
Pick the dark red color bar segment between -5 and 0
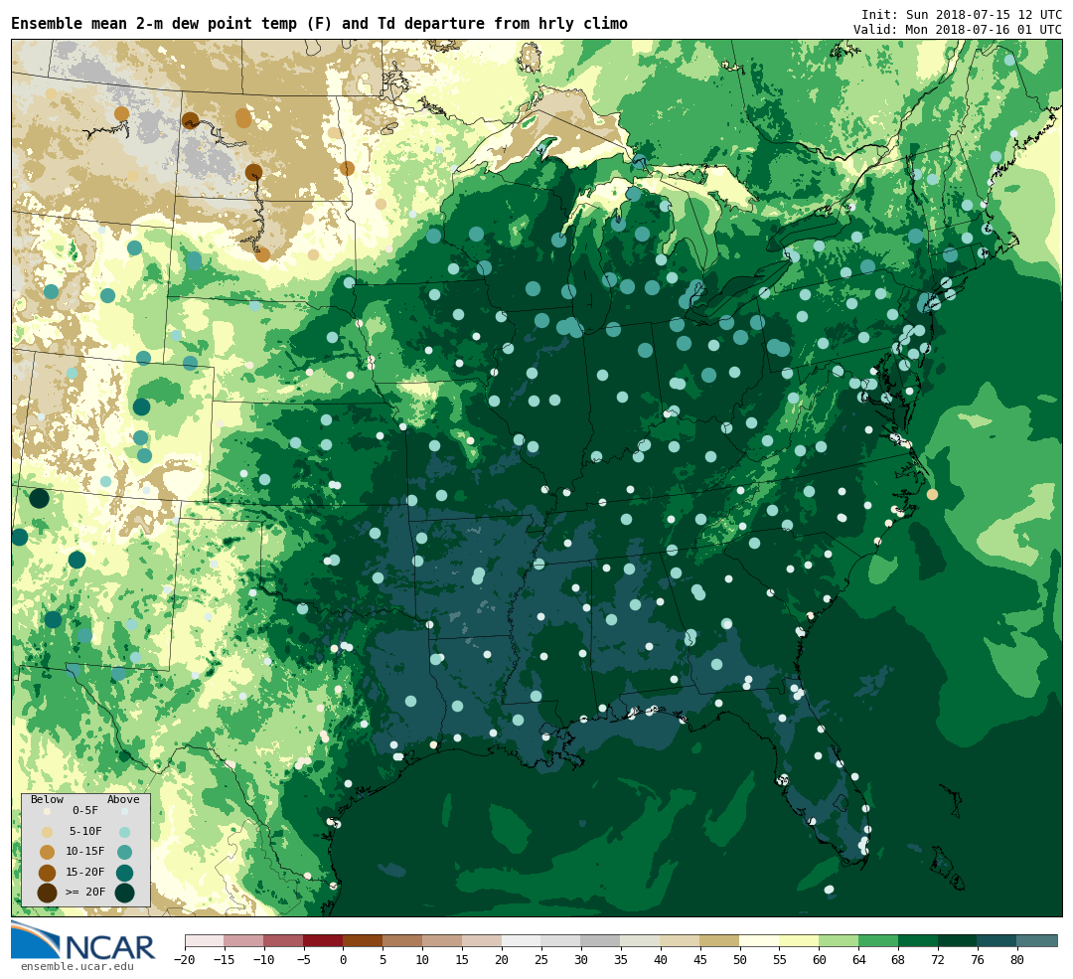[x=324, y=940]
